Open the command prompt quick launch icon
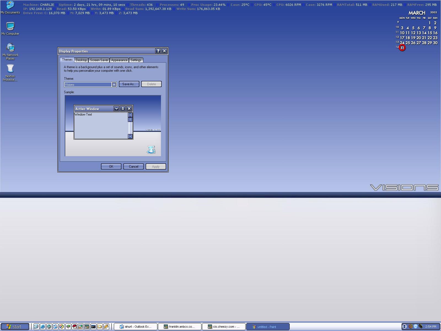 click(93, 327)
